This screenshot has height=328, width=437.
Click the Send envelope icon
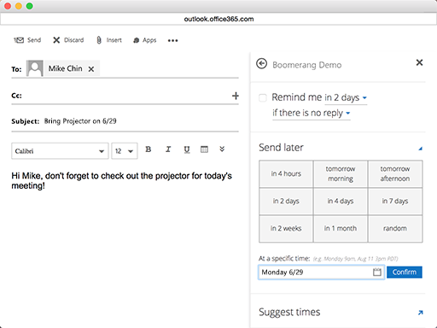[19, 40]
